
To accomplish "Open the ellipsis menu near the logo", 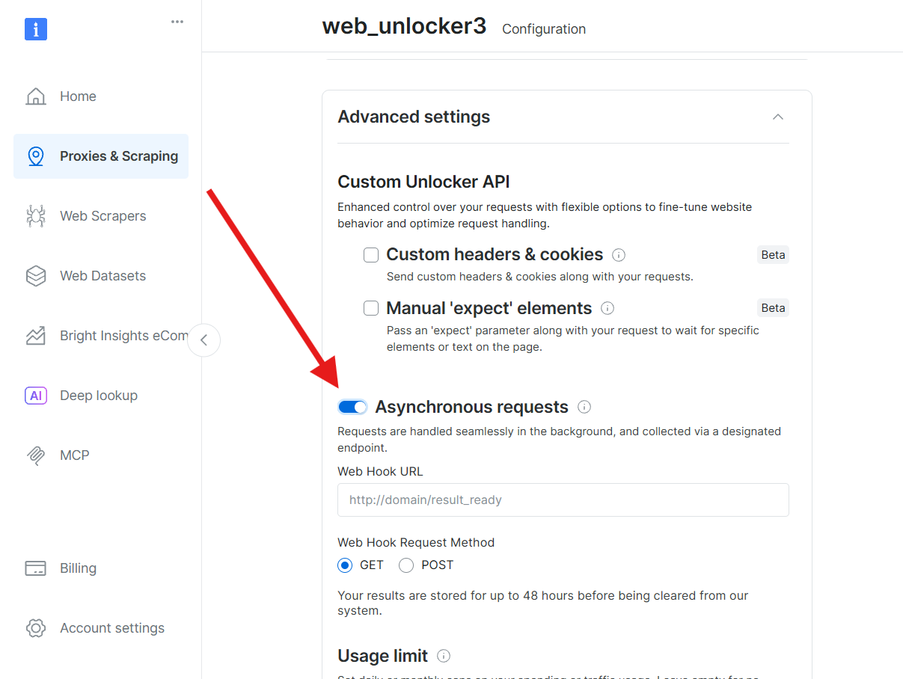I will point(177,22).
